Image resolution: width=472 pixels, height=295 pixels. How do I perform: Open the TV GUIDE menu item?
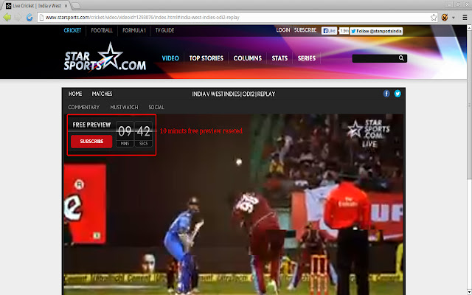click(164, 30)
